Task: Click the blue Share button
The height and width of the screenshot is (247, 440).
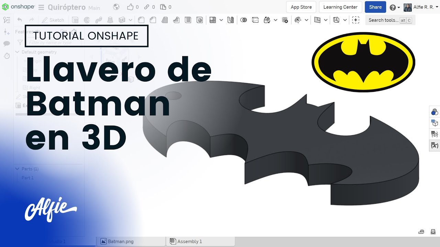Action: (375, 7)
